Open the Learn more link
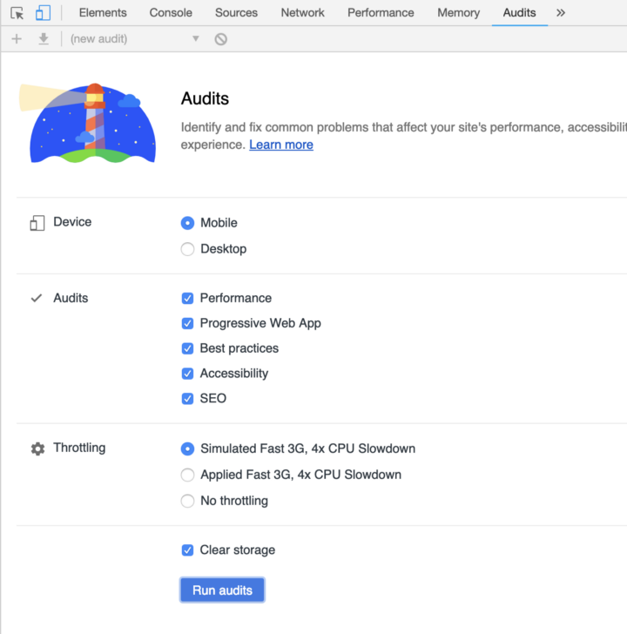The height and width of the screenshot is (634, 627). point(281,145)
